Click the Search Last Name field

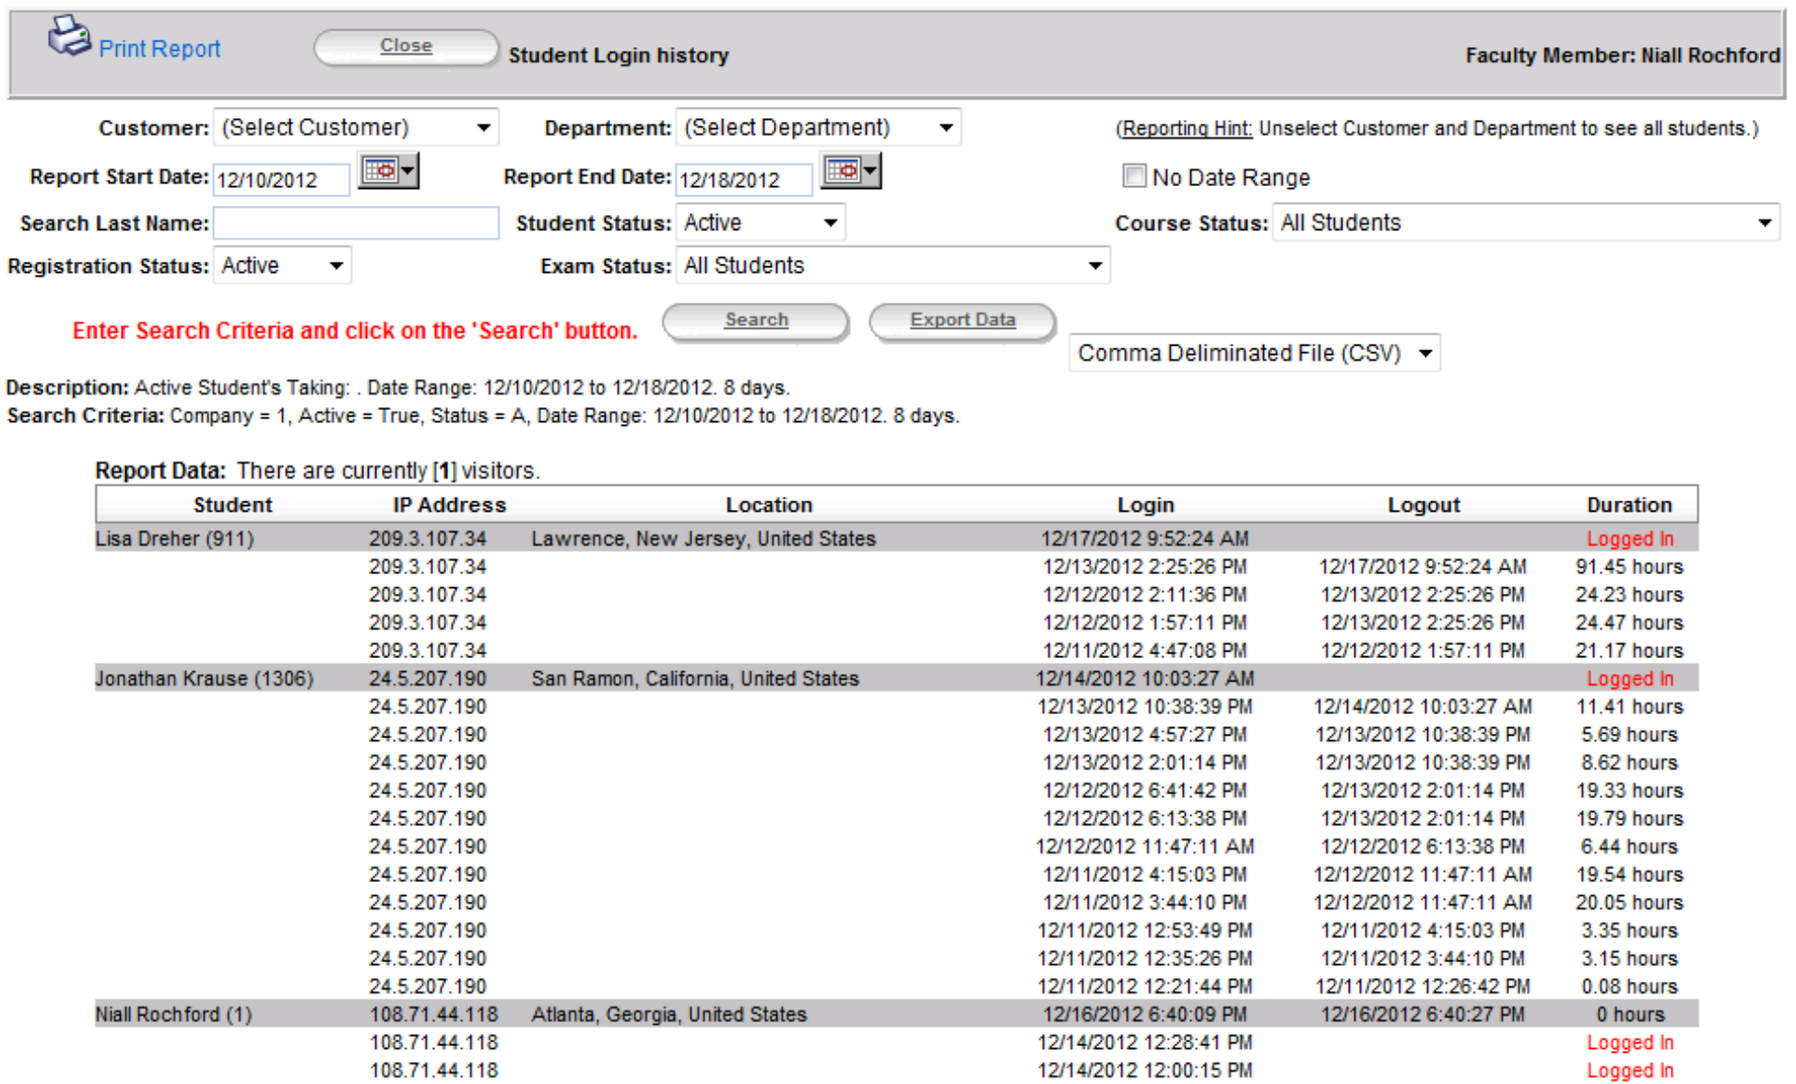pyautogui.click(x=356, y=223)
